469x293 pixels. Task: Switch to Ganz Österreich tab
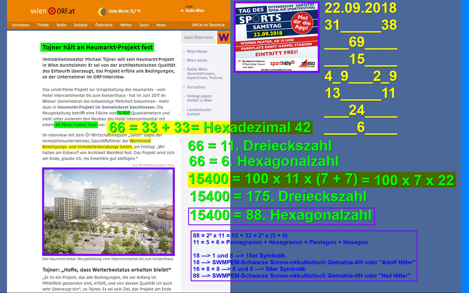point(199,38)
